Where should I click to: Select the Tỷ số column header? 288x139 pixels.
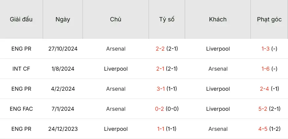point(167,19)
